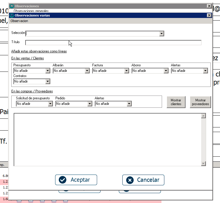This screenshot has width=220, height=203.
Task: Click the Observaciones varias title bar icon
Action: coord(12,15)
